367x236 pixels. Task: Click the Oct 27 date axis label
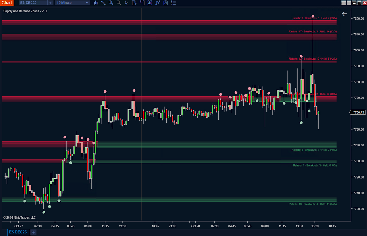[19, 226]
